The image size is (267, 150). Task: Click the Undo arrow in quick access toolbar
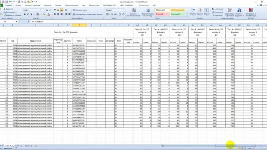point(10,2)
